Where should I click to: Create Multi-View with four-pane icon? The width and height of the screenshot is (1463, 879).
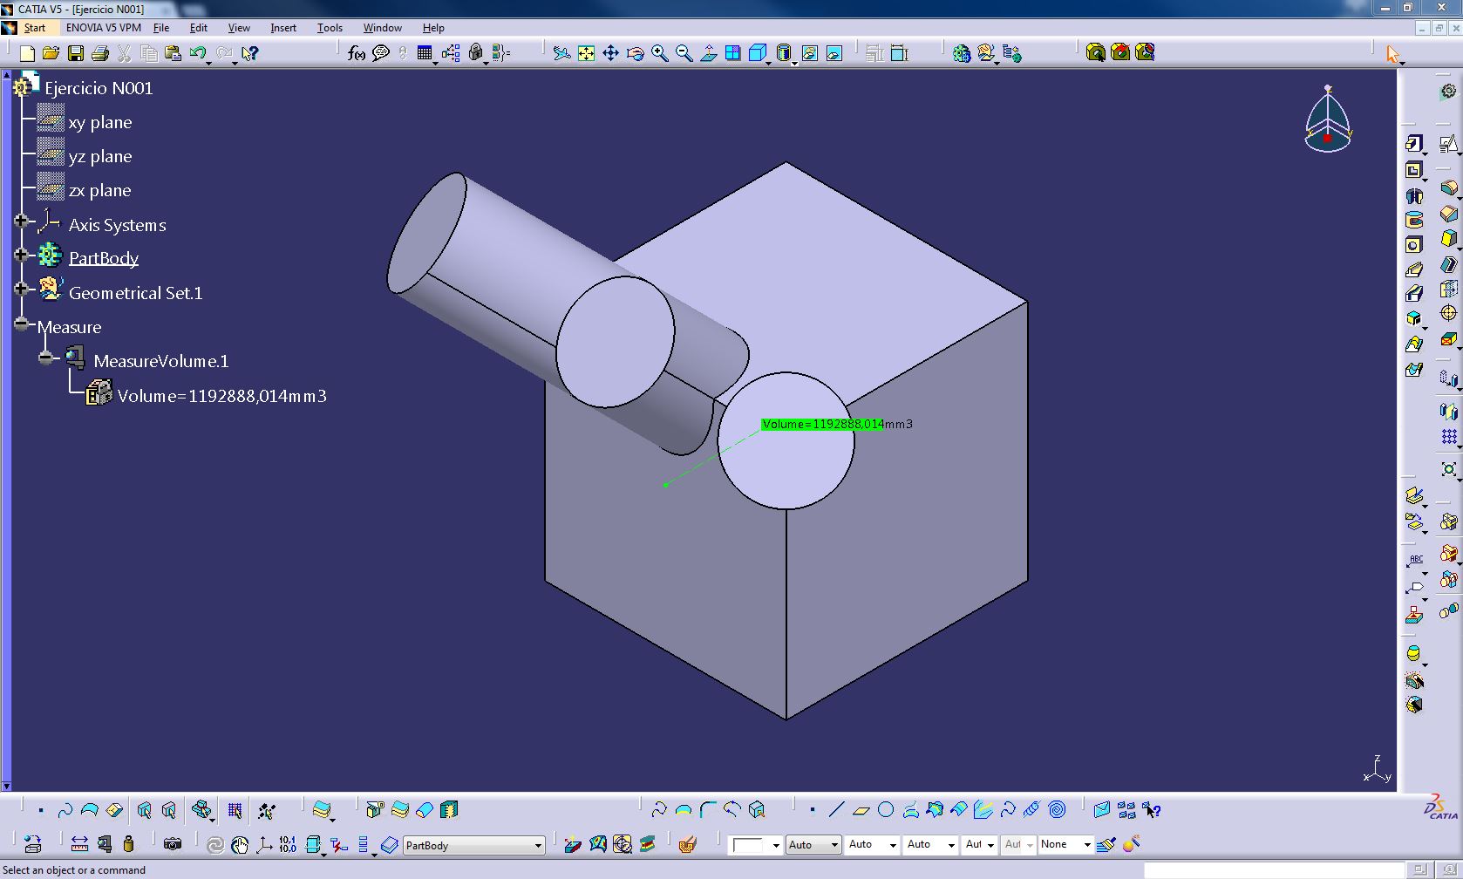tap(733, 54)
